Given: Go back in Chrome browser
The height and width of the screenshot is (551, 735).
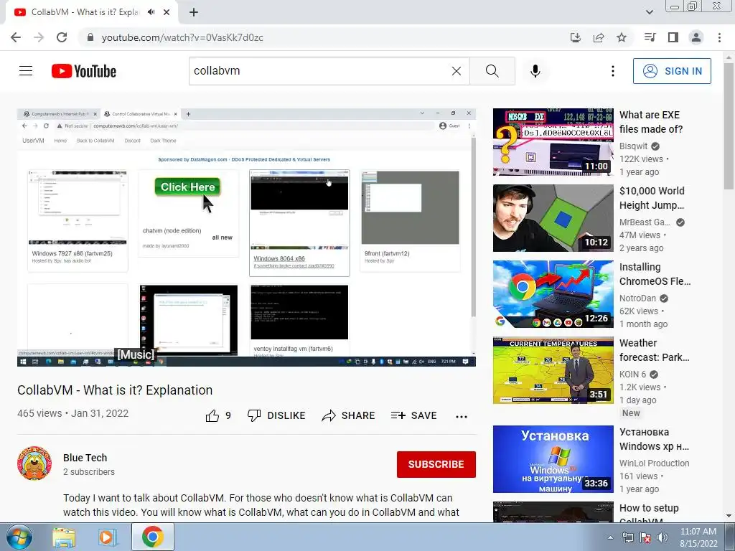Looking at the screenshot, I should pyautogui.click(x=16, y=37).
